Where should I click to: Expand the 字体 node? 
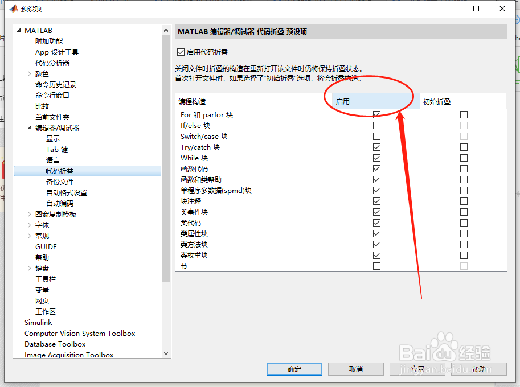pos(29,225)
